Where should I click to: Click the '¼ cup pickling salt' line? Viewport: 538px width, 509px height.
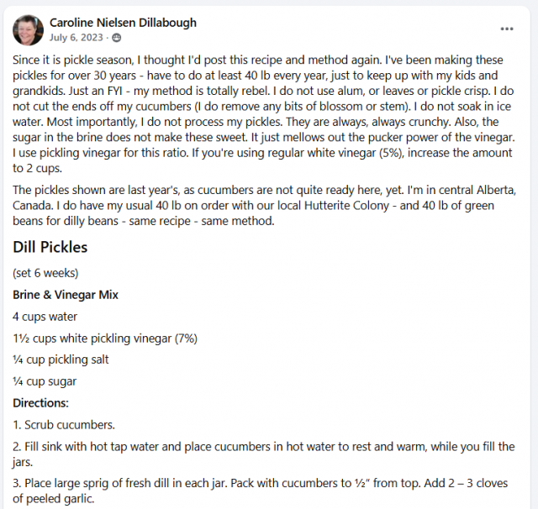(x=61, y=359)
